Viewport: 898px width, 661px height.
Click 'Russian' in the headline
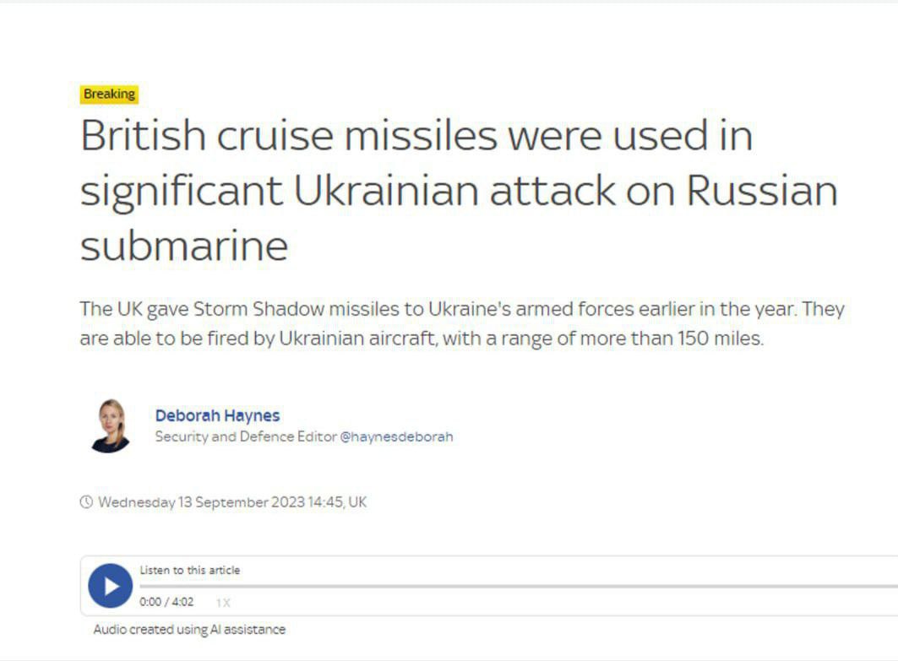(761, 191)
